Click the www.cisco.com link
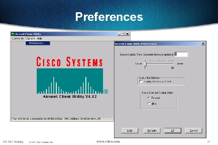Screen dimensions: 218x145 tap(108, 141)
